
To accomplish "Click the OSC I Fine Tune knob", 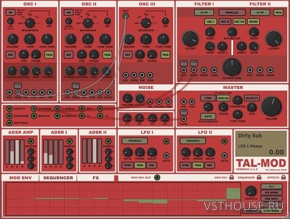I will click(x=47, y=39).
